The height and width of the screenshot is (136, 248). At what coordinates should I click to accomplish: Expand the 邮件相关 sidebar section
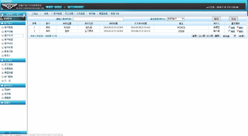[13, 86]
